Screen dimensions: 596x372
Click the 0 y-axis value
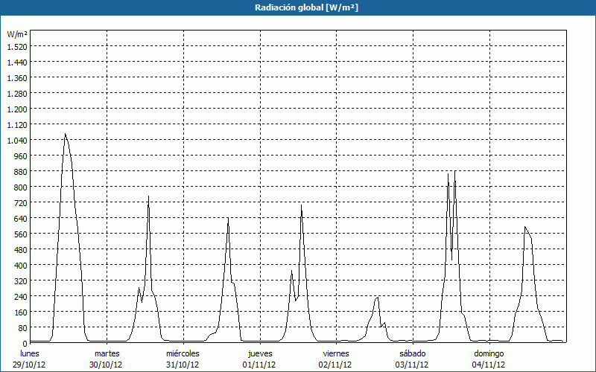pyautogui.click(x=25, y=344)
